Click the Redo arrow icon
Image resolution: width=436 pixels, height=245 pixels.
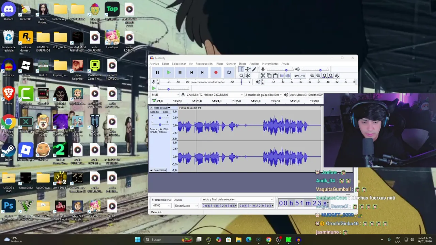pos(303,76)
